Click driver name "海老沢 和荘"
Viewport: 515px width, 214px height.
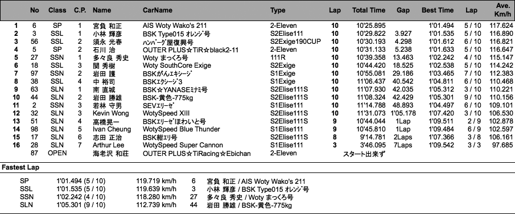point(111,154)
